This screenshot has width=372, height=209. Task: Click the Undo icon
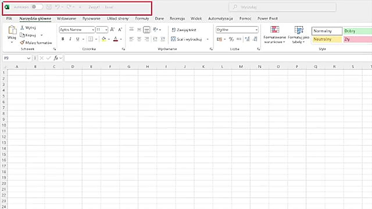[58, 7]
